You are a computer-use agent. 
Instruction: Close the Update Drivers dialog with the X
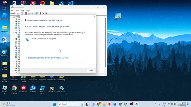click(x=94, y=16)
